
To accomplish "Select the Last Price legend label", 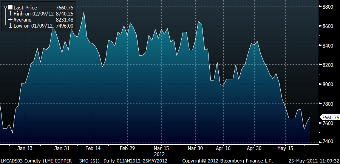I will (25, 7).
